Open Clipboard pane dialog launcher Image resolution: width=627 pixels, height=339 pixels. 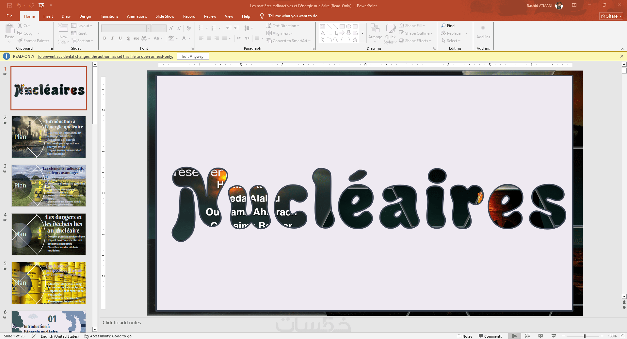point(51,48)
